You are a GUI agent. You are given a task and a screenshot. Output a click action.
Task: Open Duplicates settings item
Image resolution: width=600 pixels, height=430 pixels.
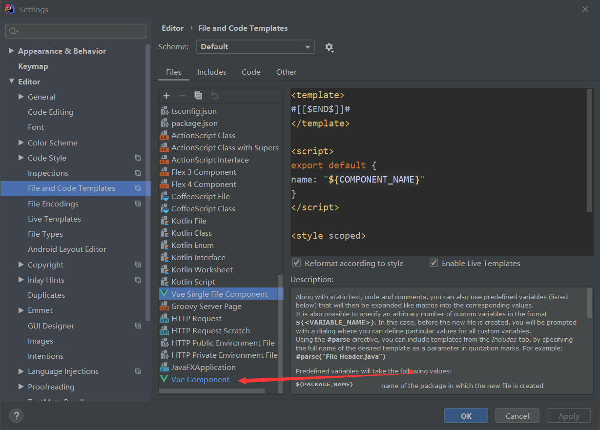pyautogui.click(x=46, y=295)
